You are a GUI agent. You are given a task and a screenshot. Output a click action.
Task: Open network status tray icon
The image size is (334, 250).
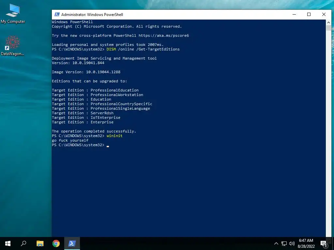pos(284,243)
